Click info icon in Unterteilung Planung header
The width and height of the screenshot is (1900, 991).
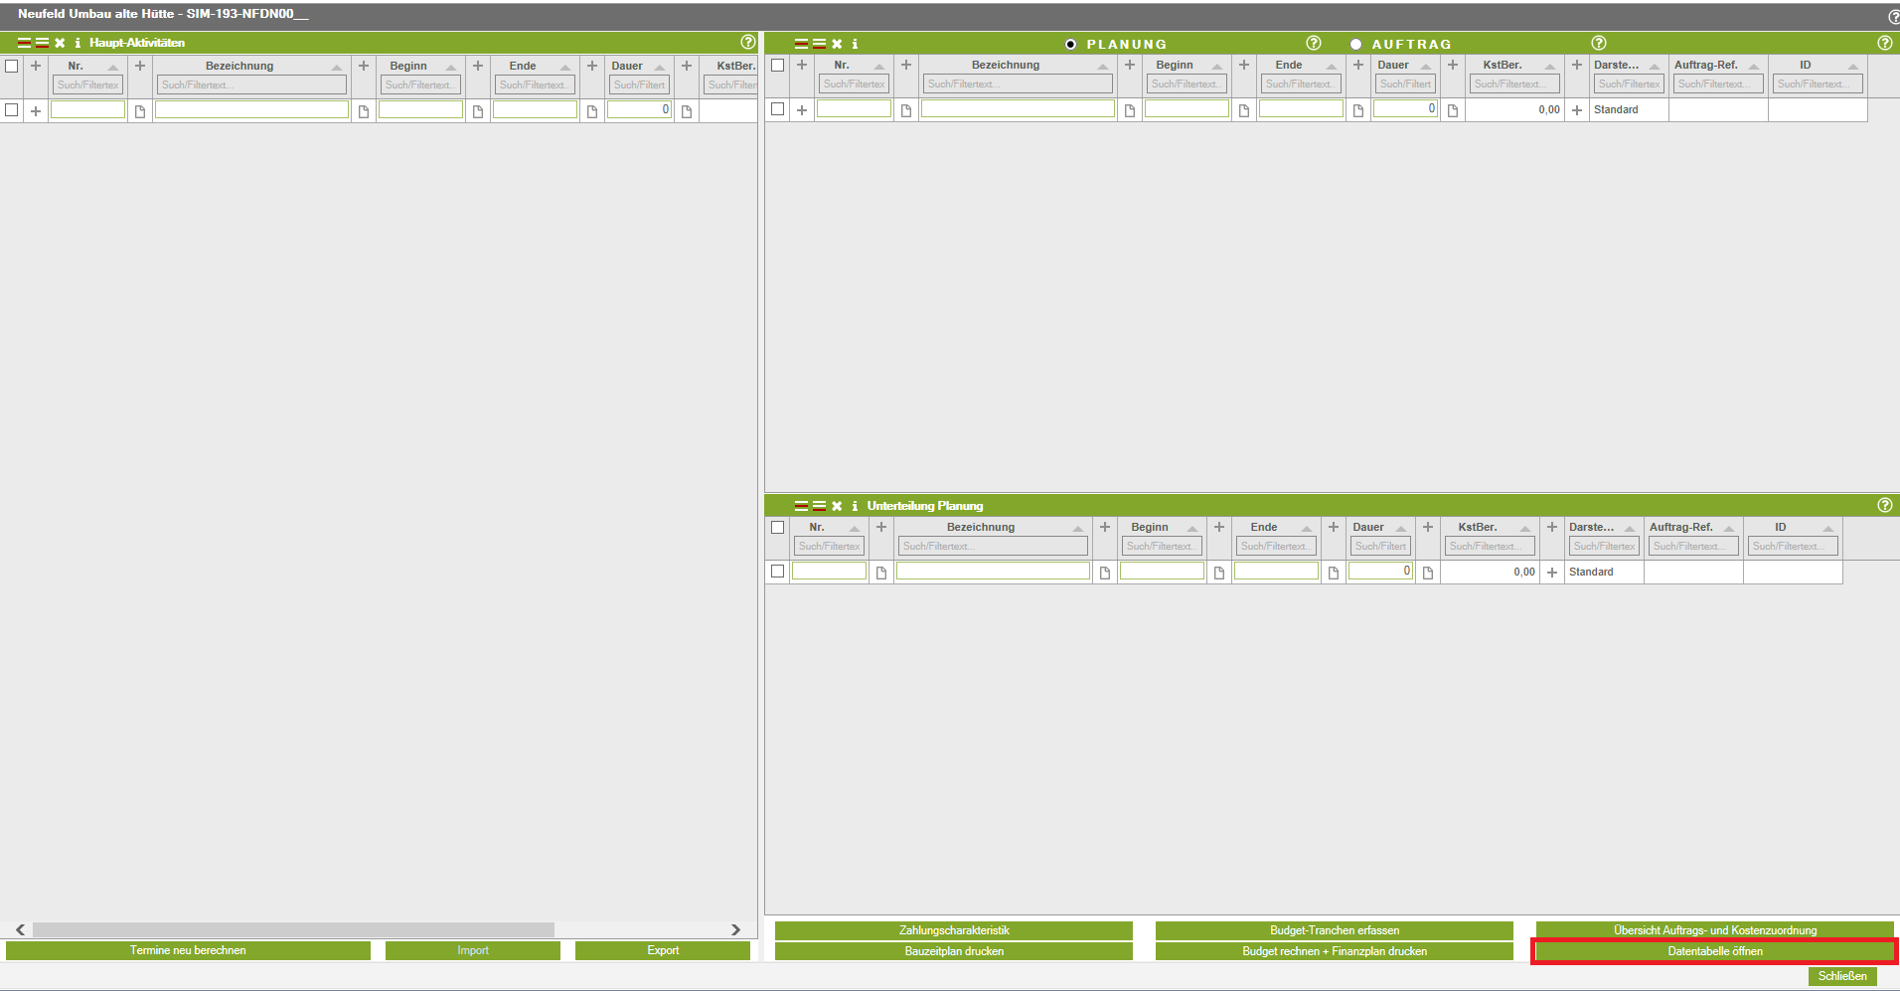click(855, 506)
